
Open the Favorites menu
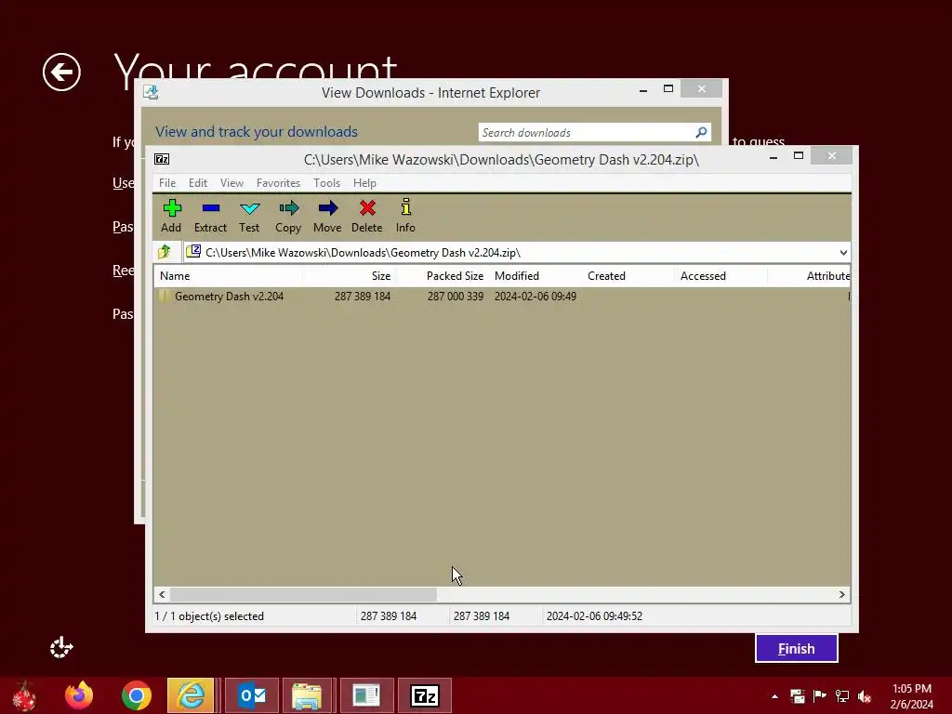(x=278, y=183)
